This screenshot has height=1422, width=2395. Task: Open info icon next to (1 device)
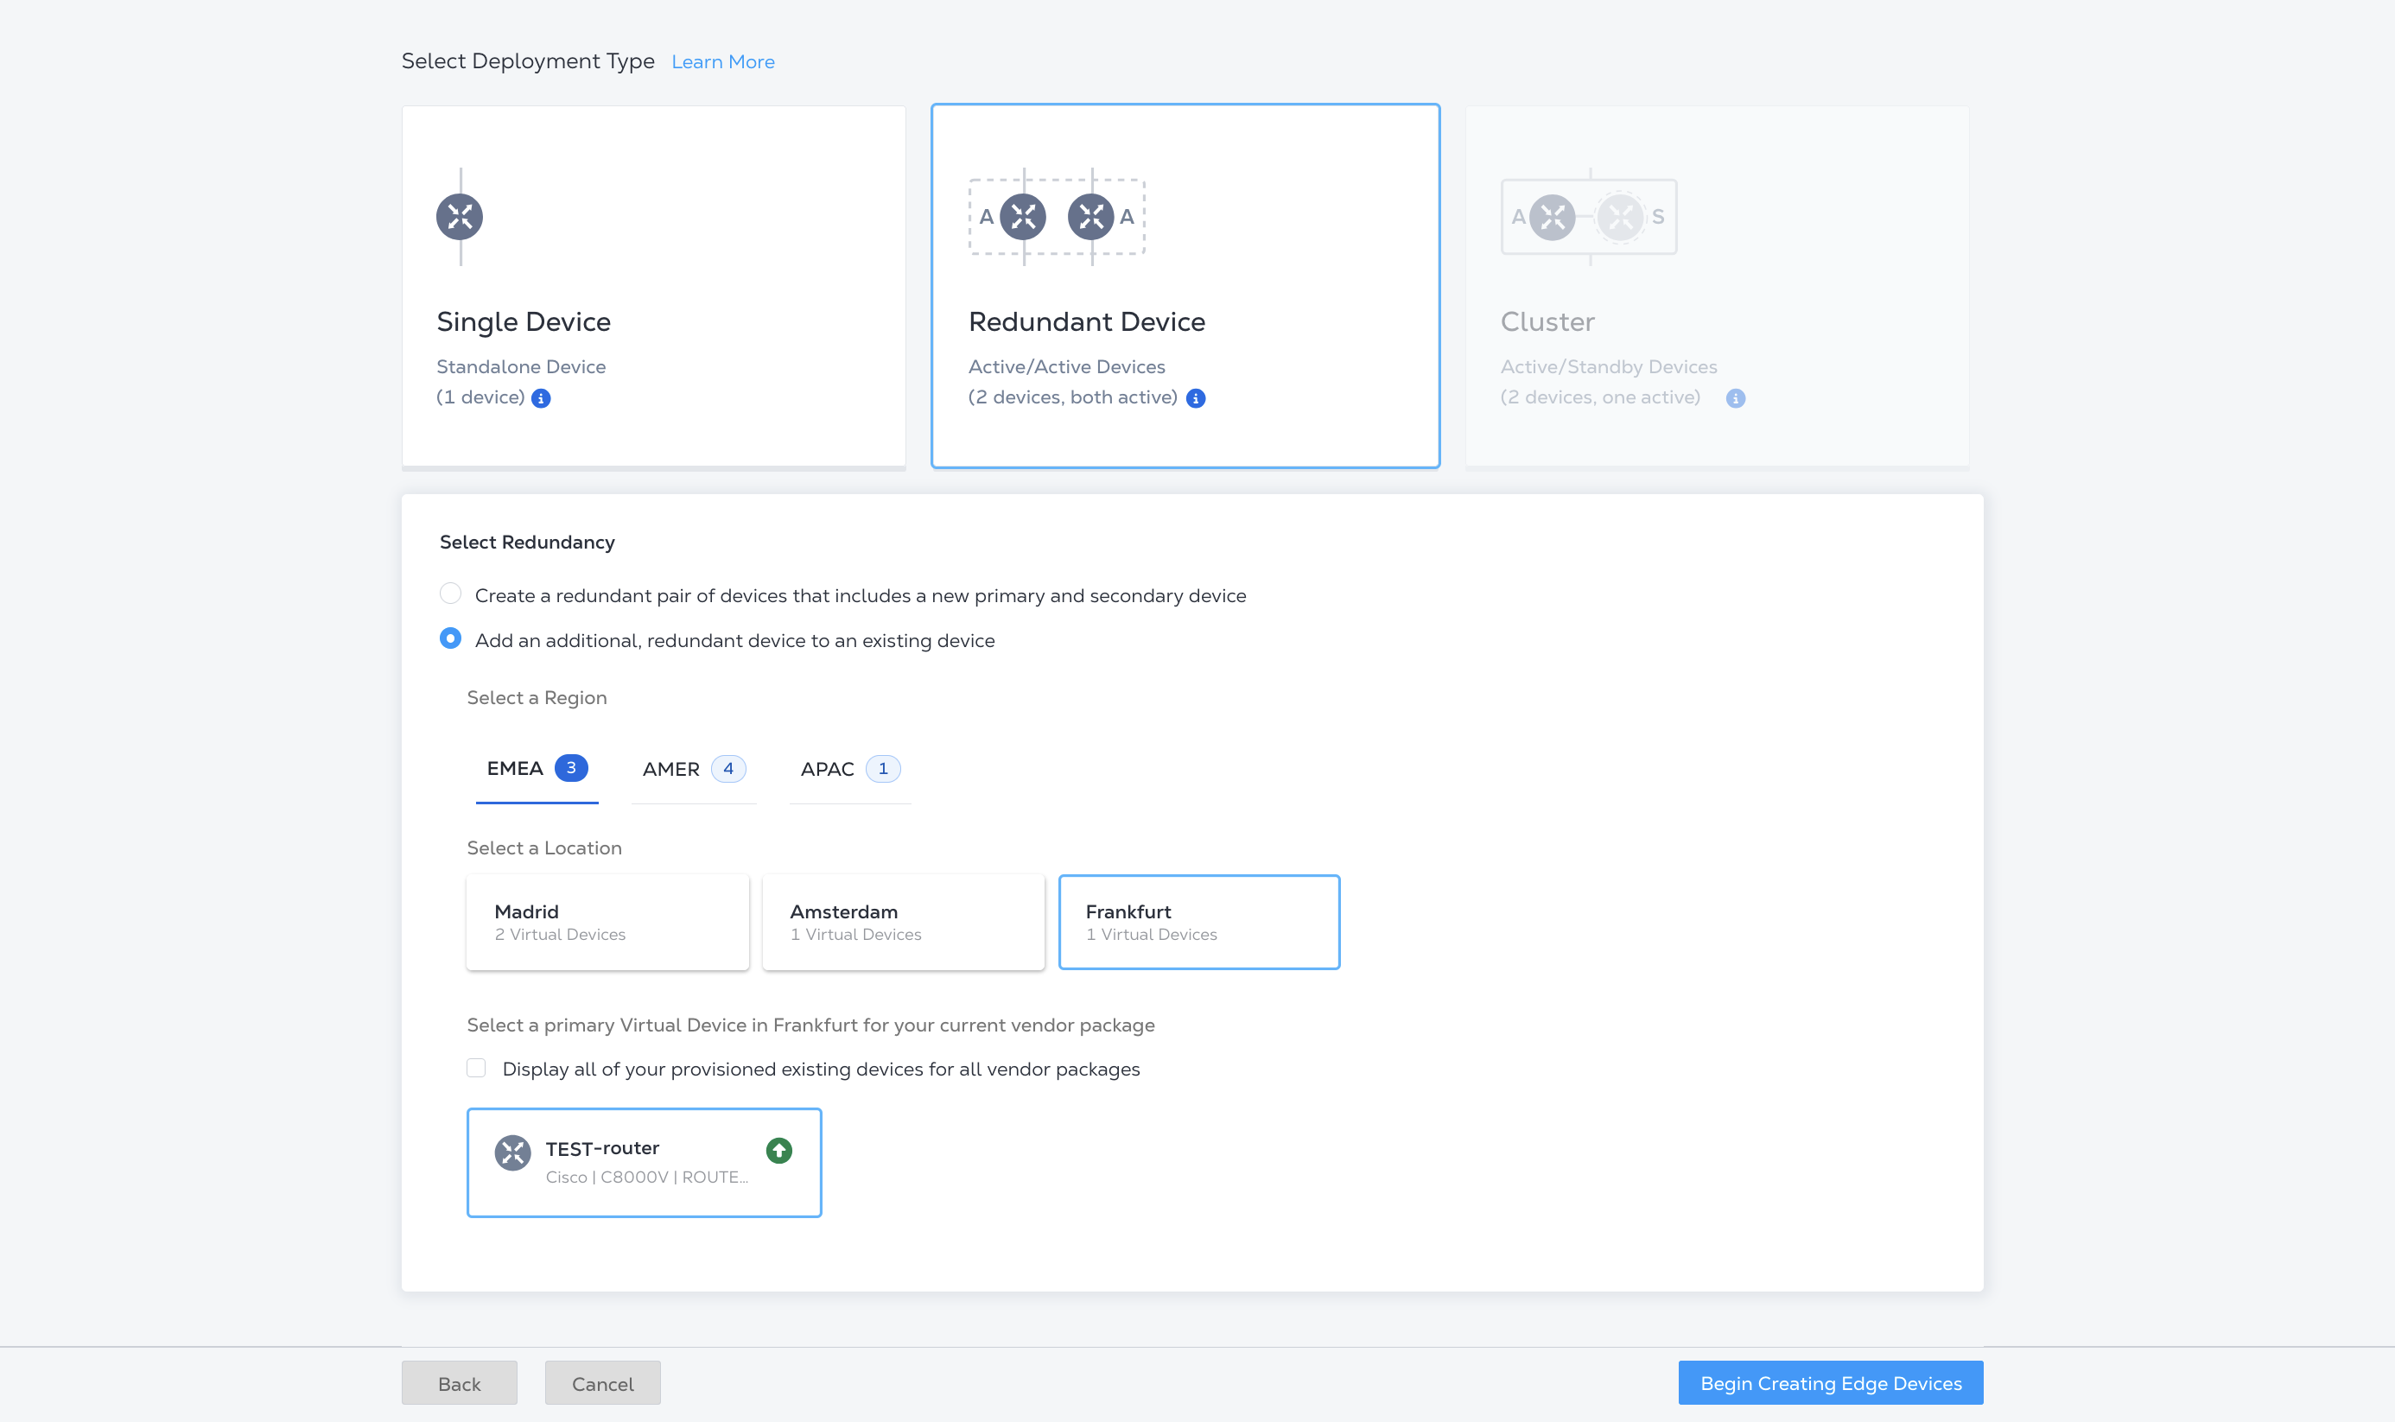541,398
